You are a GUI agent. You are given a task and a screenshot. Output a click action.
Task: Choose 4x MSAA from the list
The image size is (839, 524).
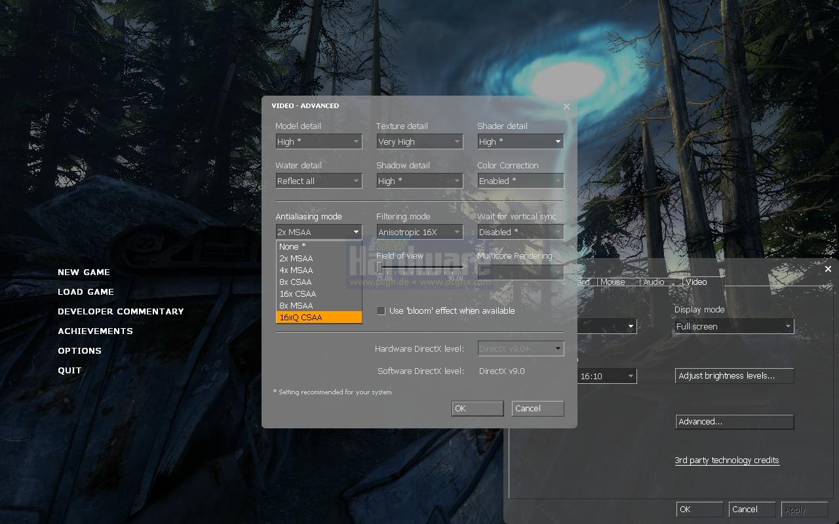coord(319,271)
